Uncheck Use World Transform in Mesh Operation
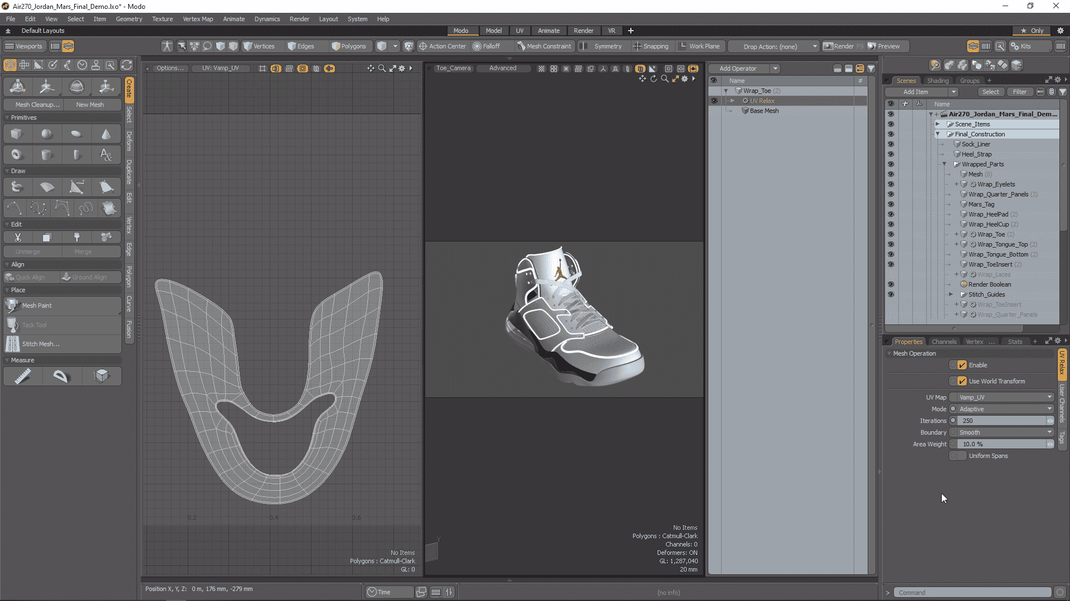 click(961, 381)
